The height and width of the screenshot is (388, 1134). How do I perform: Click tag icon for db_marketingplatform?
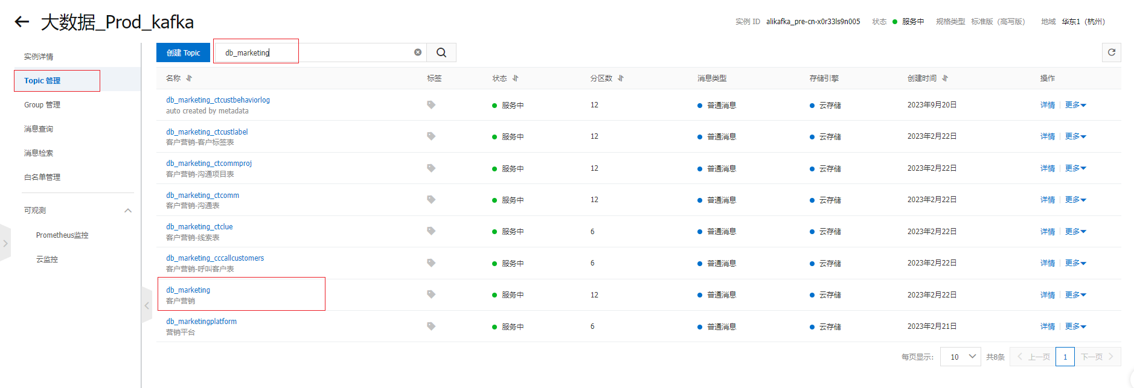point(431,326)
